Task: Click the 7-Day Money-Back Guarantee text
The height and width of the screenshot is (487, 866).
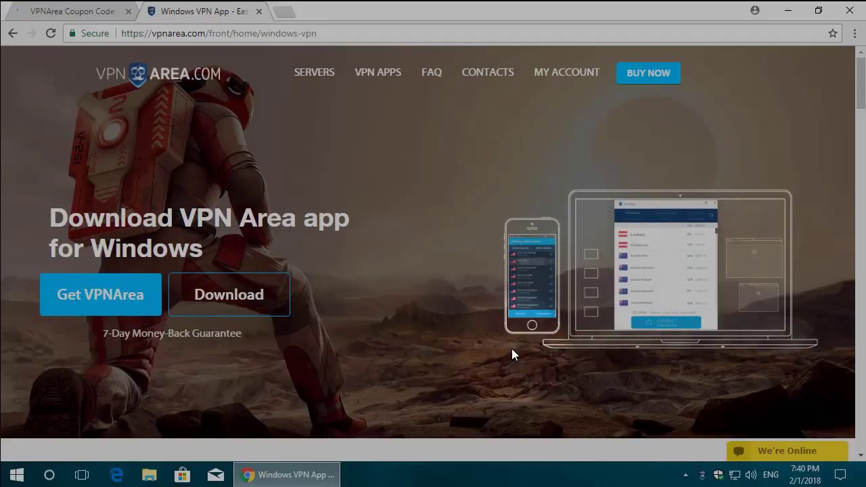Action: (x=172, y=333)
